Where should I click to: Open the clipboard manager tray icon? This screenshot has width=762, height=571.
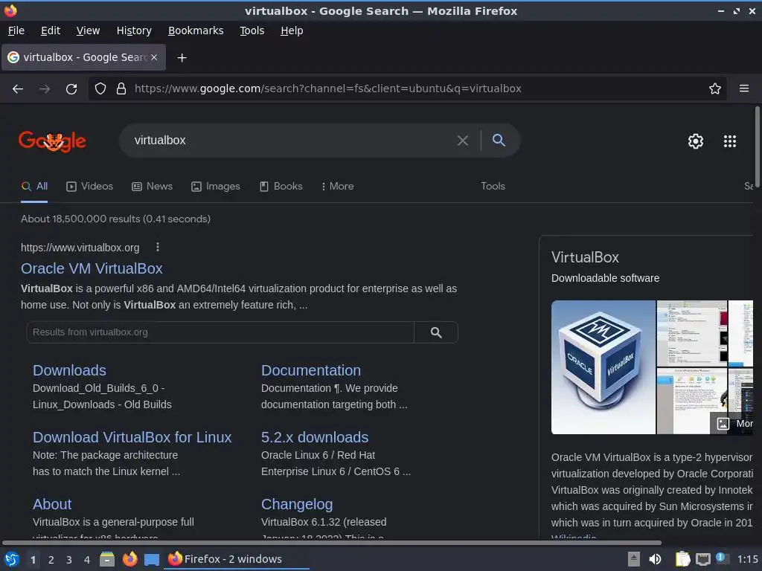pos(682,559)
